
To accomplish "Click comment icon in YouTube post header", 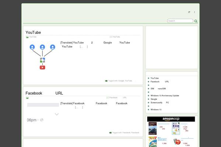I will pyautogui.click(x=111, y=37).
